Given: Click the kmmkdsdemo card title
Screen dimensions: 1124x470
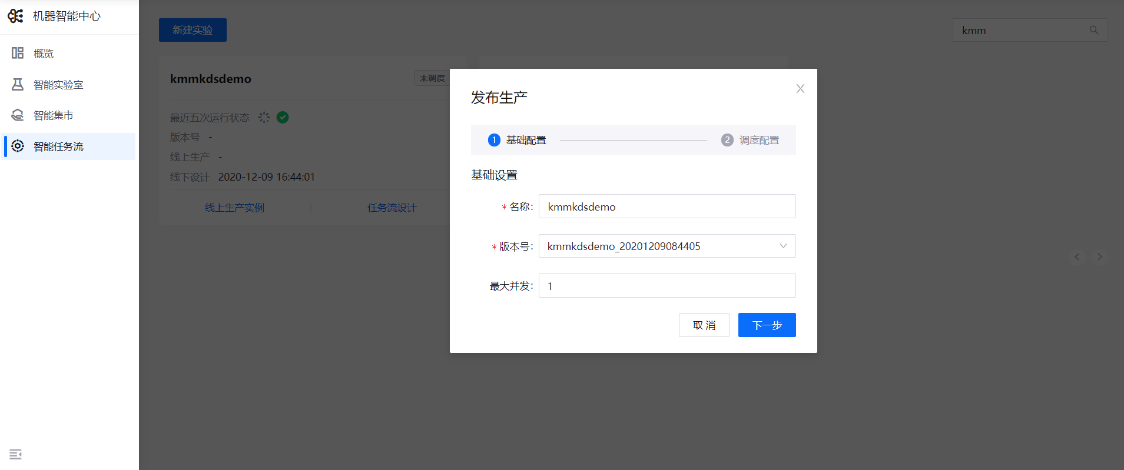Looking at the screenshot, I should click(211, 79).
